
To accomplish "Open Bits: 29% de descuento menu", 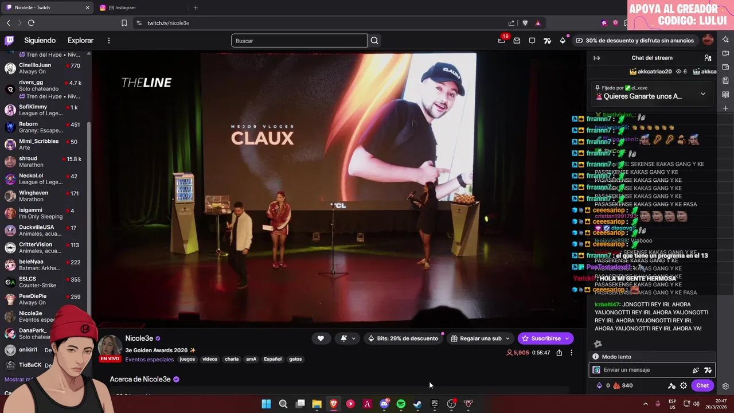I will 403,338.
